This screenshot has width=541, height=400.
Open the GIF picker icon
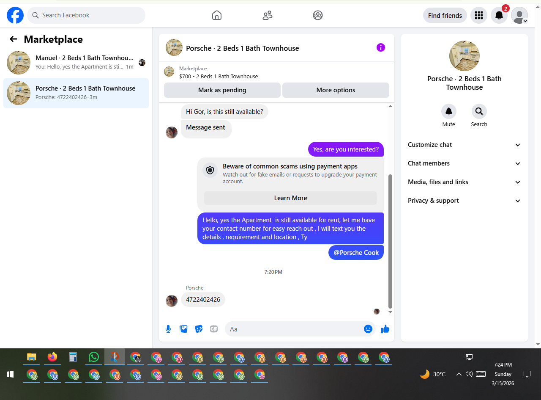pos(214,329)
